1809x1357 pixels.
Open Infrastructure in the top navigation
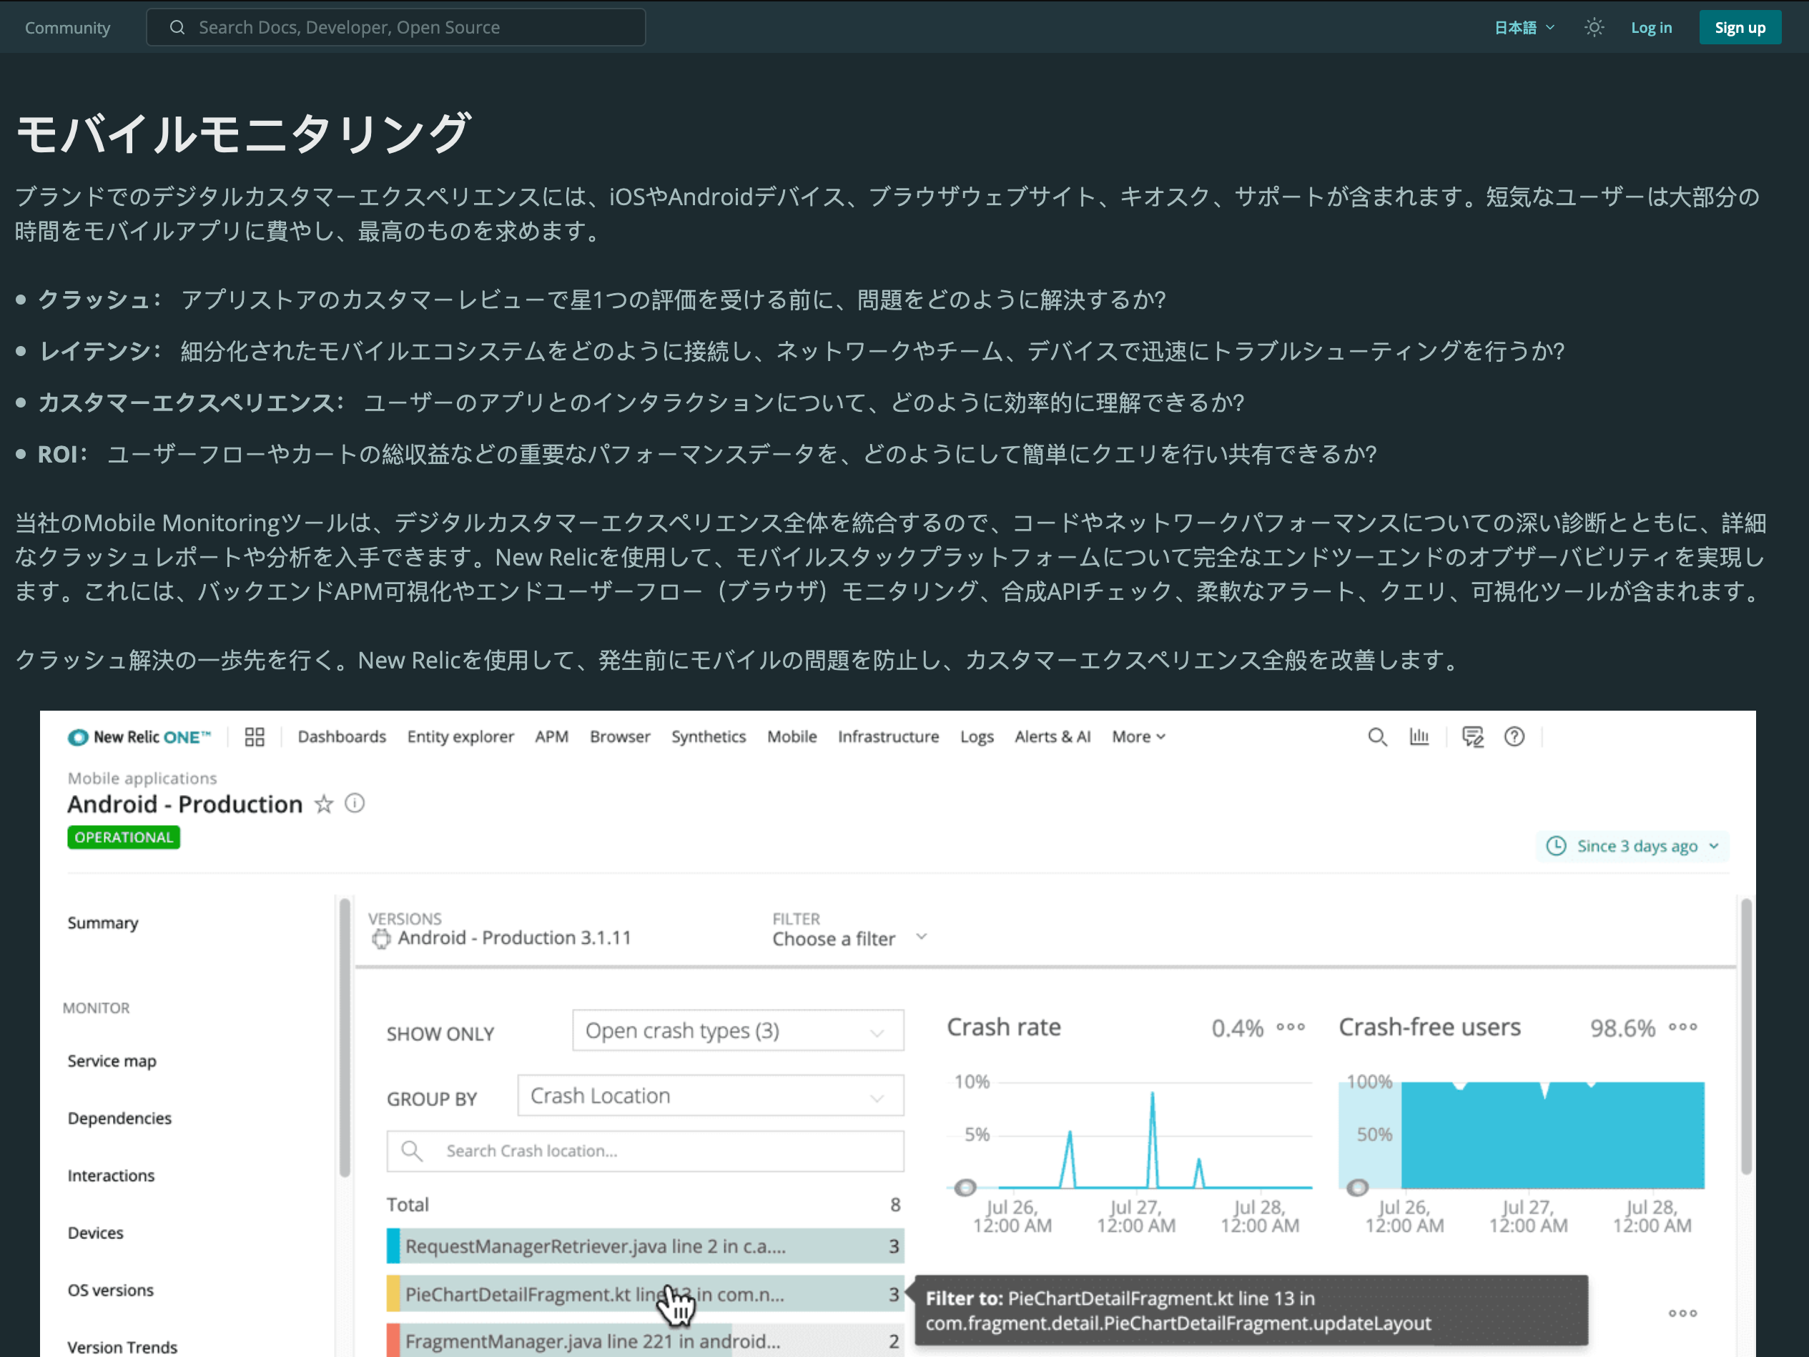(888, 736)
